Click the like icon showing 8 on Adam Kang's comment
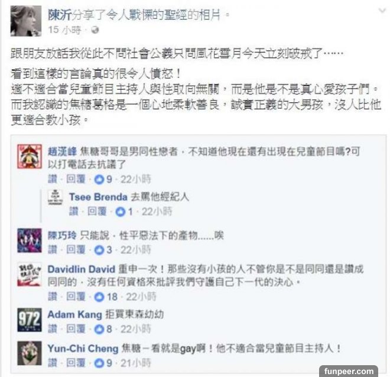 99,329
